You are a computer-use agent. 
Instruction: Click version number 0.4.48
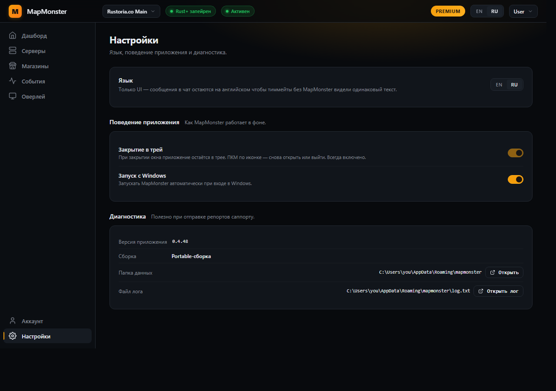point(180,242)
